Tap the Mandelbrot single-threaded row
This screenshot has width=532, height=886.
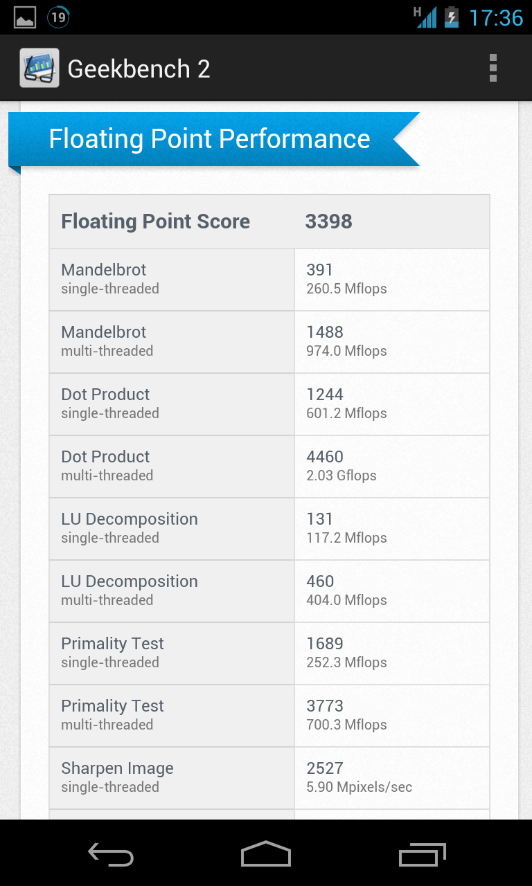[269, 280]
